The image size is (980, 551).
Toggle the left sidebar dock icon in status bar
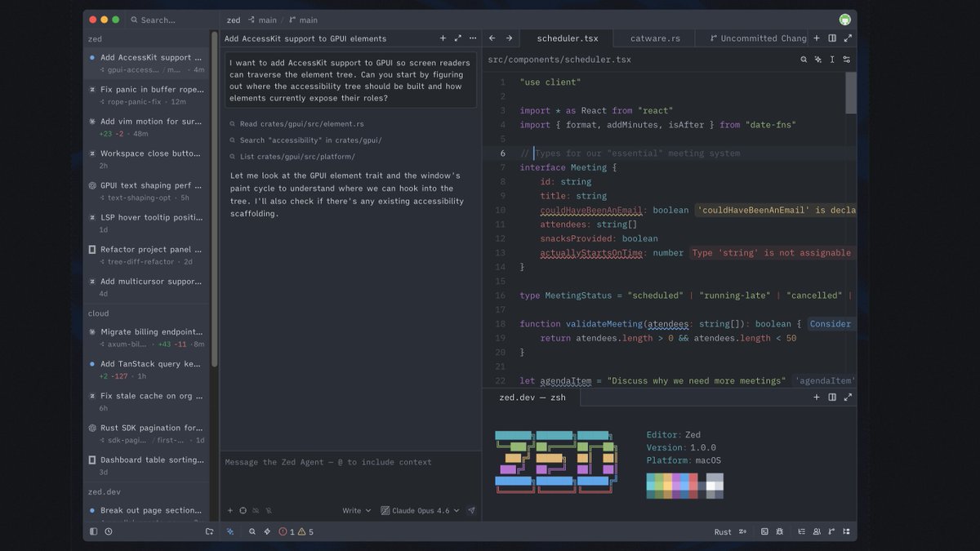click(x=93, y=531)
